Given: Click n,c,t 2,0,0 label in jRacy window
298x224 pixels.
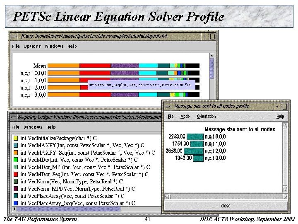Looking at the screenshot, I should [x=33, y=88].
